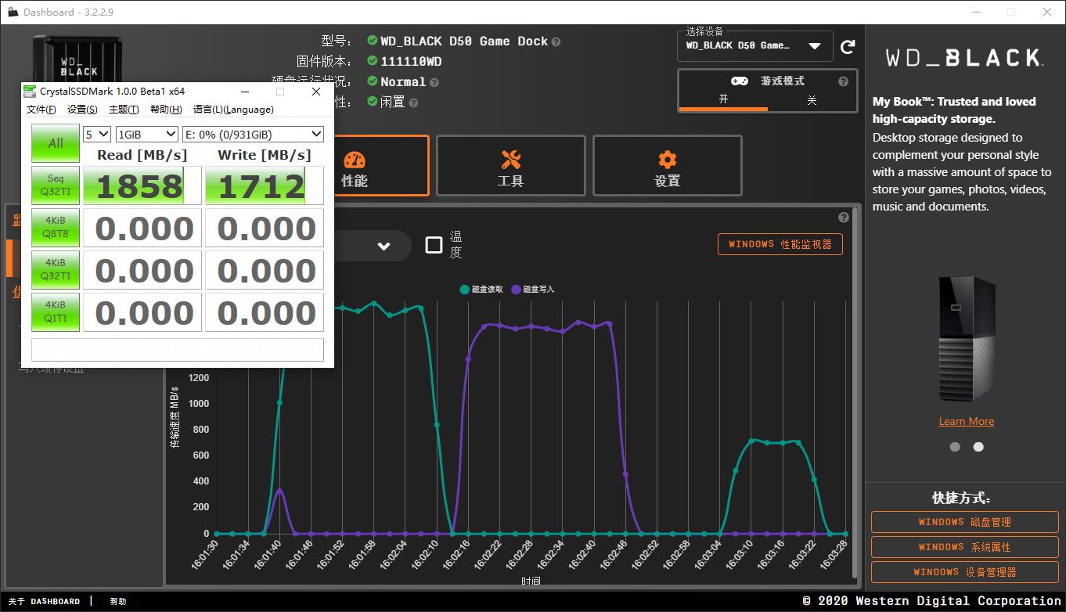1066x612 pixels.
Task: Open WINDOWS 磁盘管理 shortcut
Action: 964,522
